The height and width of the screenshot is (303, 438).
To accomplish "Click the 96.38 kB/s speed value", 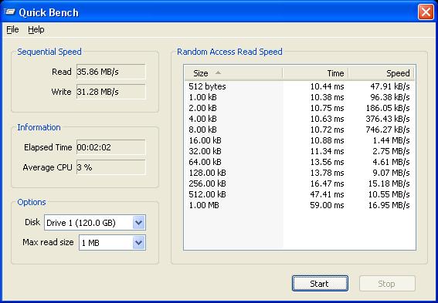I will (390, 97).
